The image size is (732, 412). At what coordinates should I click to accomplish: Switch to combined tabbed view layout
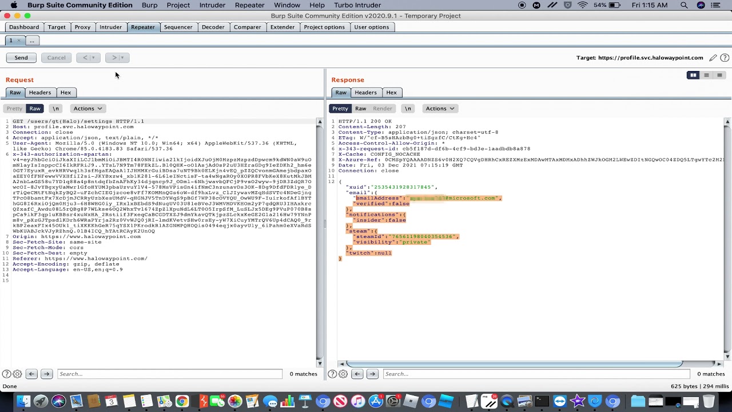pyautogui.click(x=719, y=75)
